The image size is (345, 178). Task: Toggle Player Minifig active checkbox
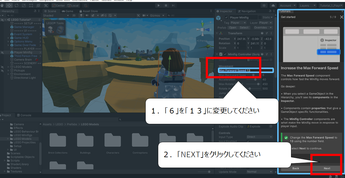pyautogui.click(x=226, y=17)
